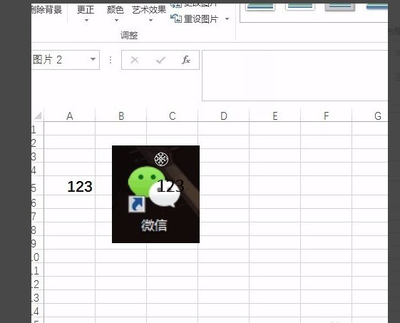Click the confirm checkmark icon in formula bar
This screenshot has height=323, width=400.
160,60
